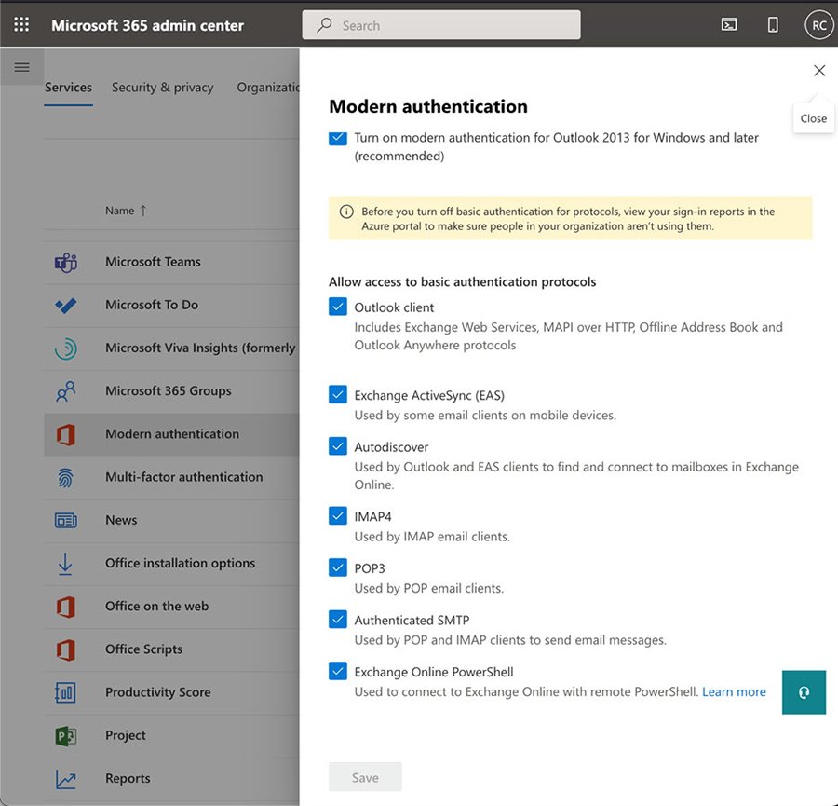The height and width of the screenshot is (806, 838).
Task: Click the Cloud Shell terminal icon
Action: pos(729,25)
